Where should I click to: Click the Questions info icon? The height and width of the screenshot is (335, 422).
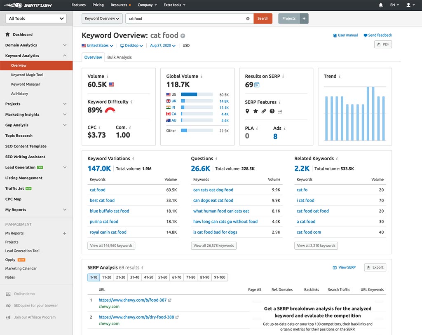(x=216, y=159)
